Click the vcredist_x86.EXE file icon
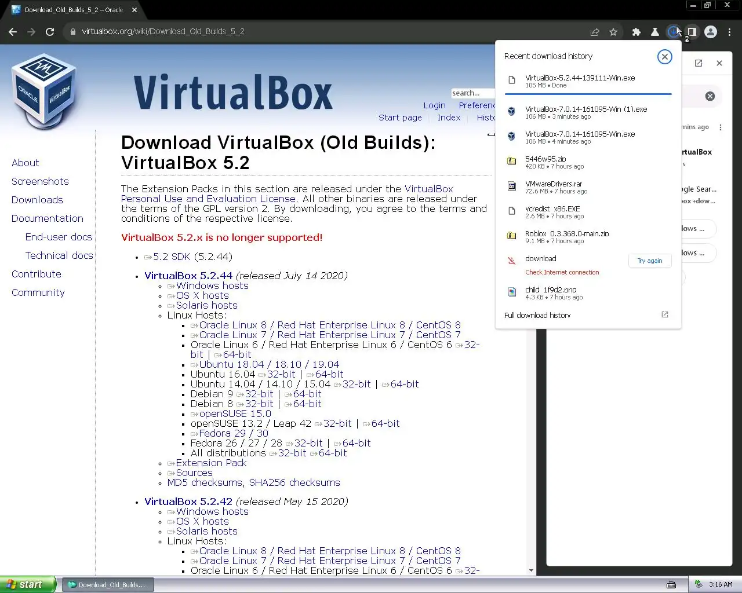Screen dimensions: 742x593 click(x=512, y=211)
